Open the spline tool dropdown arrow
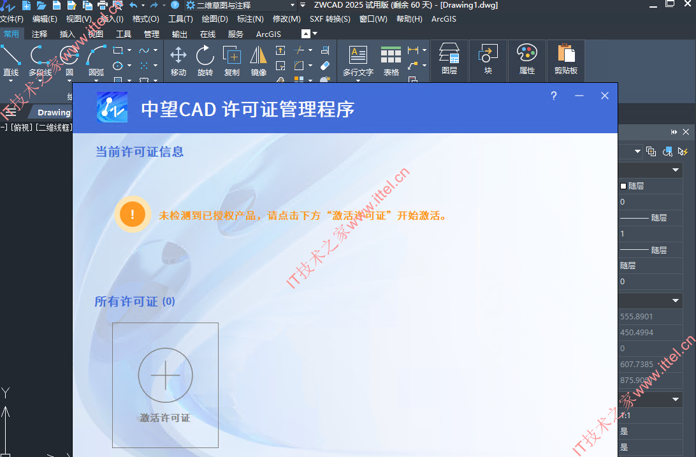Viewport: 696px width, 457px height. click(156, 50)
